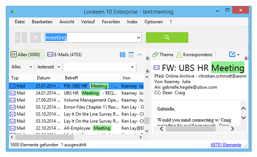Open the Verlauf menu
257x157 pixels.
coord(88,22)
